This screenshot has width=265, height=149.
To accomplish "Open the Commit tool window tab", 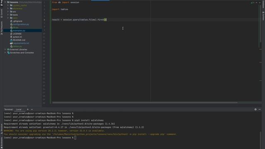I will coord(2,14).
